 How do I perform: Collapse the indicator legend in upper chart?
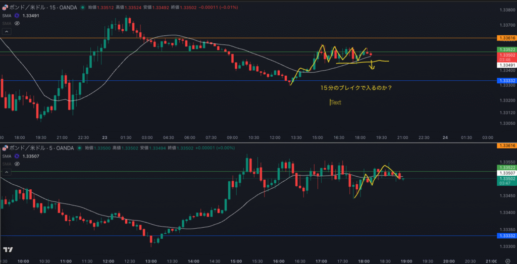pyautogui.click(x=6, y=31)
